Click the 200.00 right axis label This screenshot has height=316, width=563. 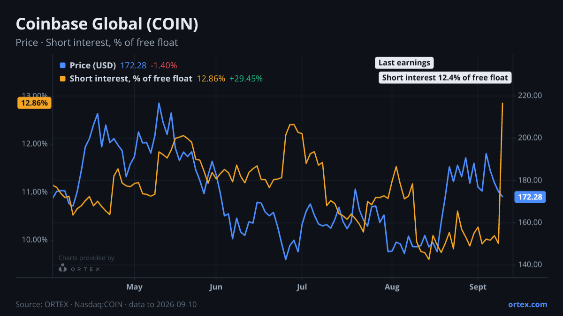(x=531, y=138)
